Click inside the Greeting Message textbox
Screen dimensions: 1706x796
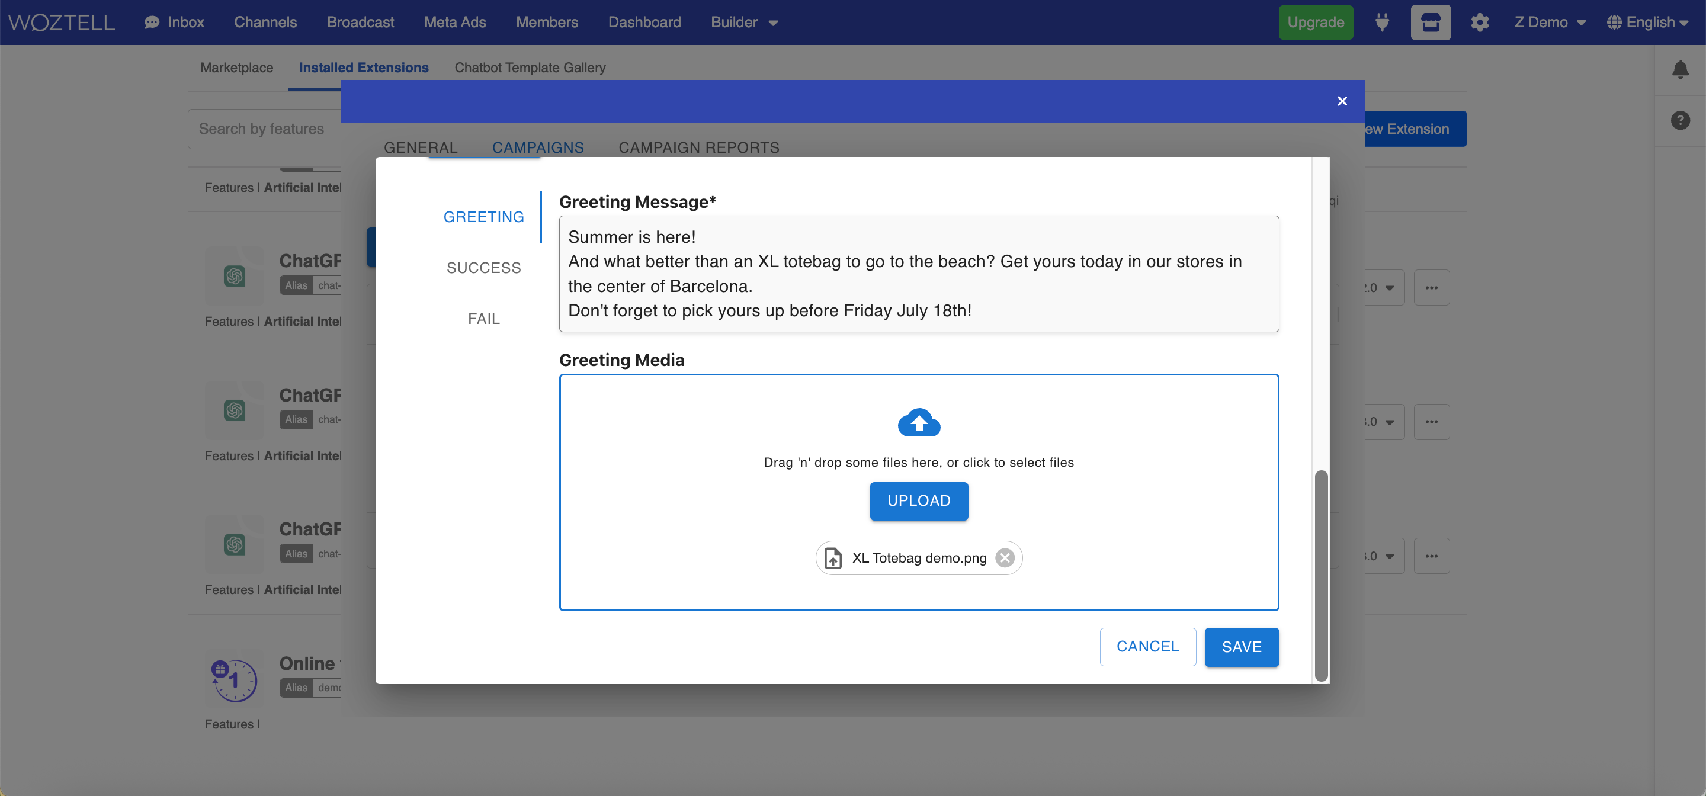pyautogui.click(x=919, y=274)
